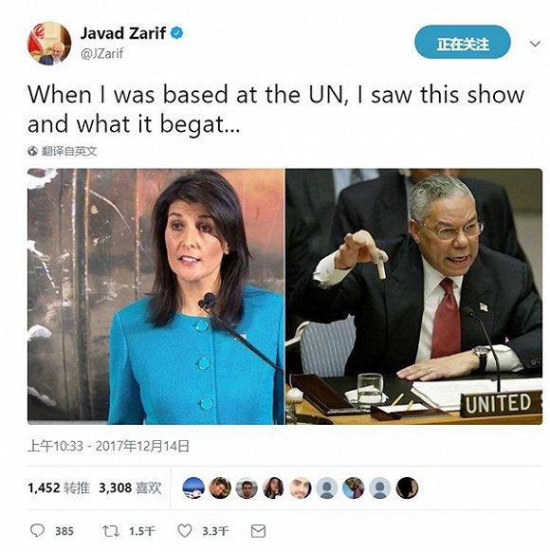Open left photo of woman in blue jacket
550x552 pixels.
click(x=156, y=297)
